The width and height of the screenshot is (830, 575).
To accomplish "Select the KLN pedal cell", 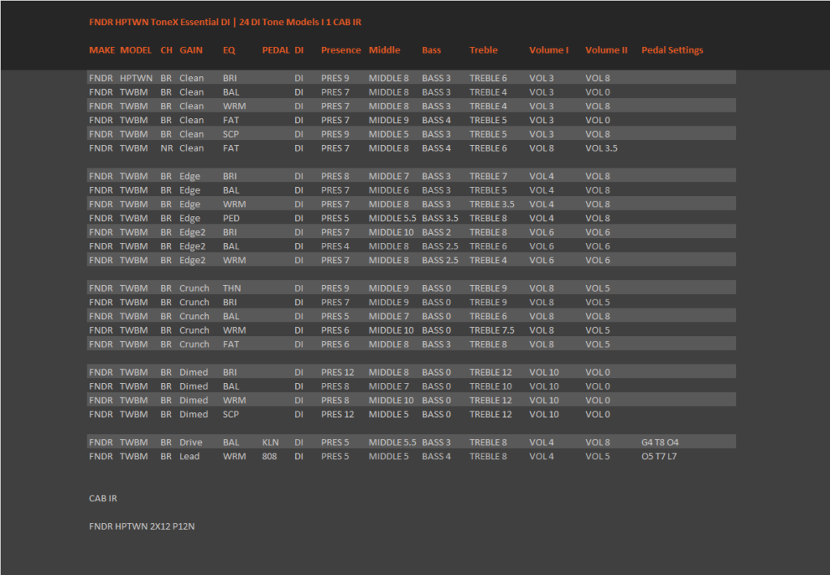I will point(271,443).
